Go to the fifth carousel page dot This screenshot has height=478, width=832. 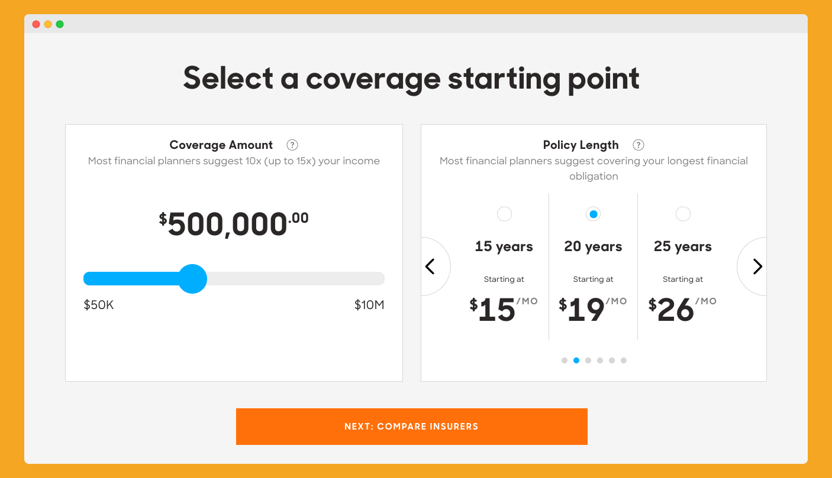[x=612, y=360]
